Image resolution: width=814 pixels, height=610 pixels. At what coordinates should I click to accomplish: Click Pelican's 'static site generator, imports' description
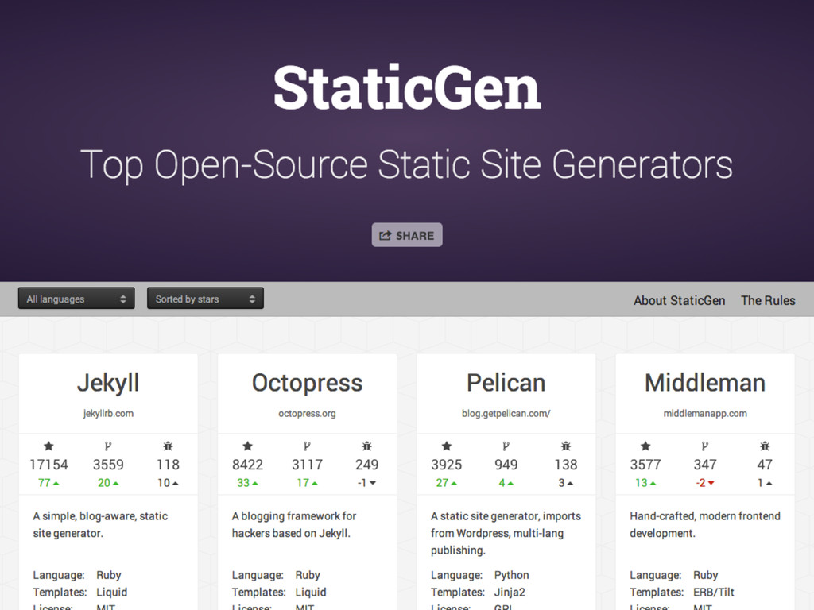coord(506,533)
